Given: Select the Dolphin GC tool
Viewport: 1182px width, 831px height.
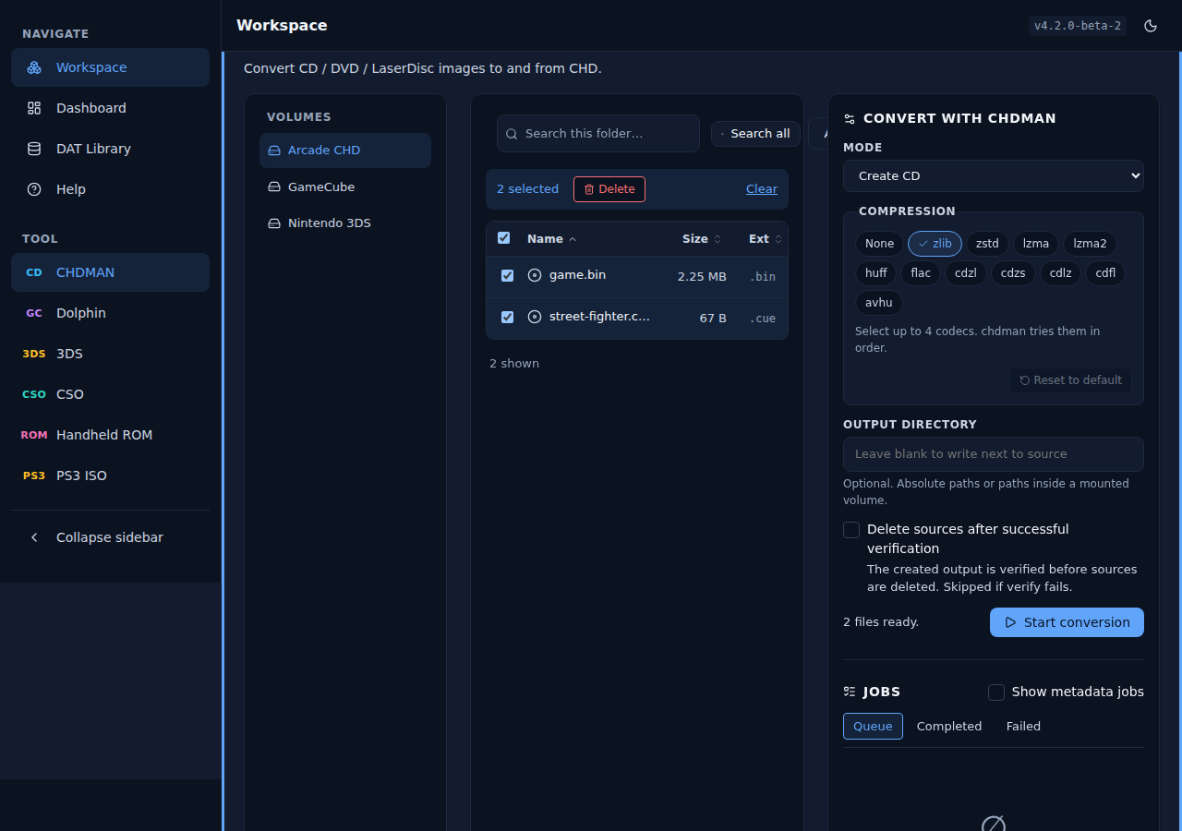Looking at the screenshot, I should point(110,313).
